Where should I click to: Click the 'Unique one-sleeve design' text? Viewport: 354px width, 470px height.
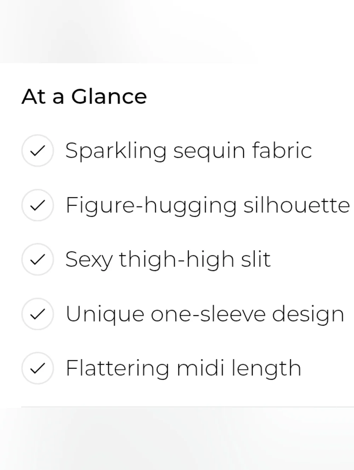click(x=205, y=314)
